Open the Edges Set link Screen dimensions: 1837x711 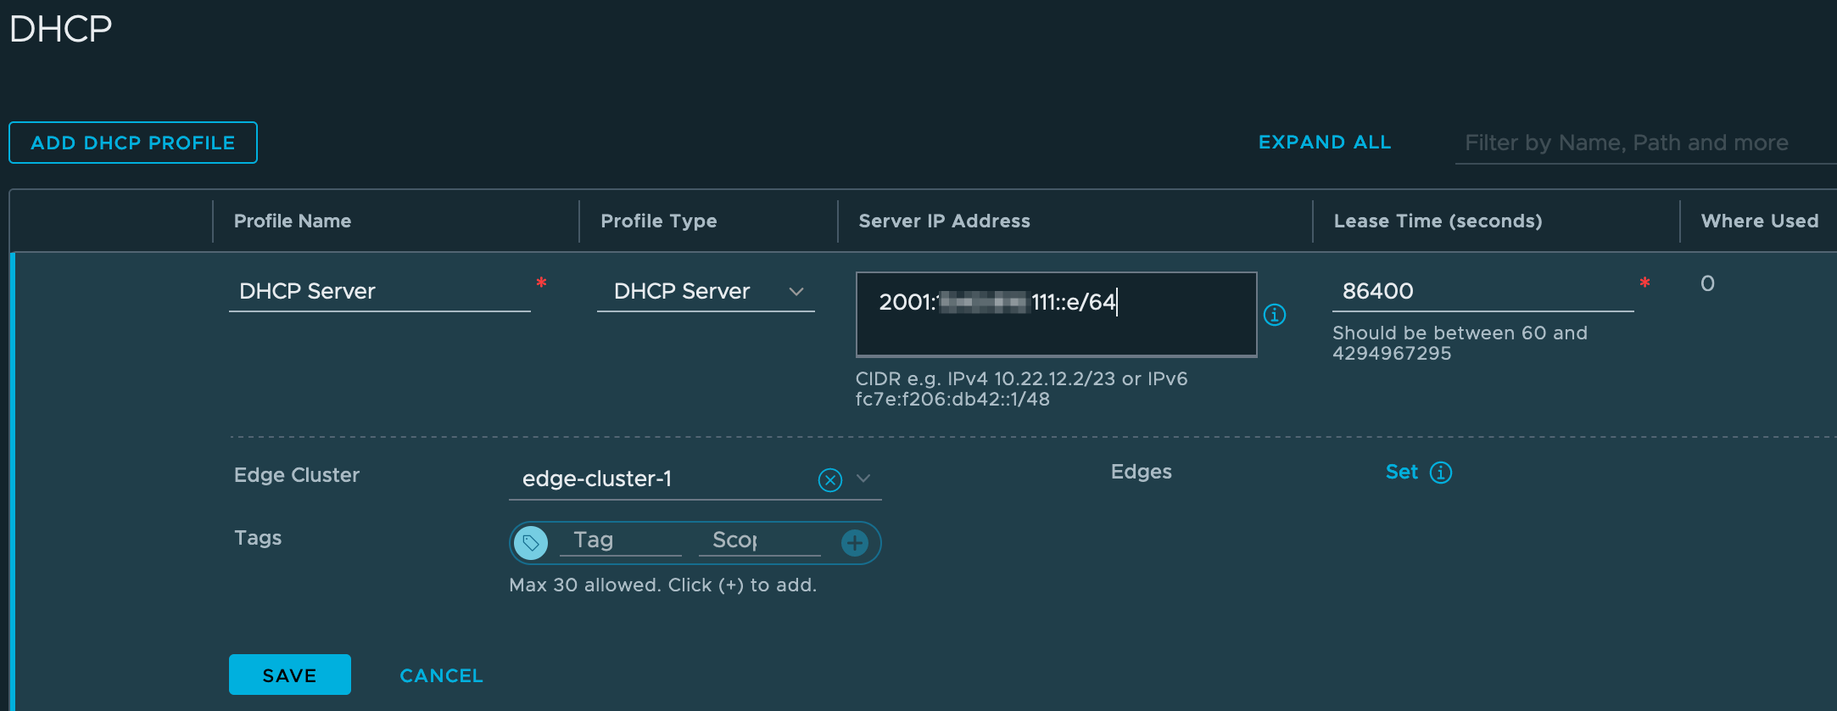[x=1401, y=473]
